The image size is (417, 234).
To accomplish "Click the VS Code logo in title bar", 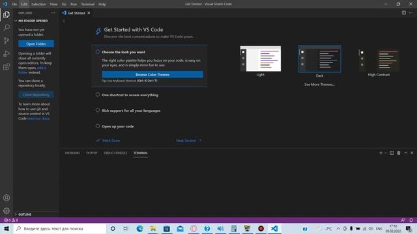I will tap(5, 4).
